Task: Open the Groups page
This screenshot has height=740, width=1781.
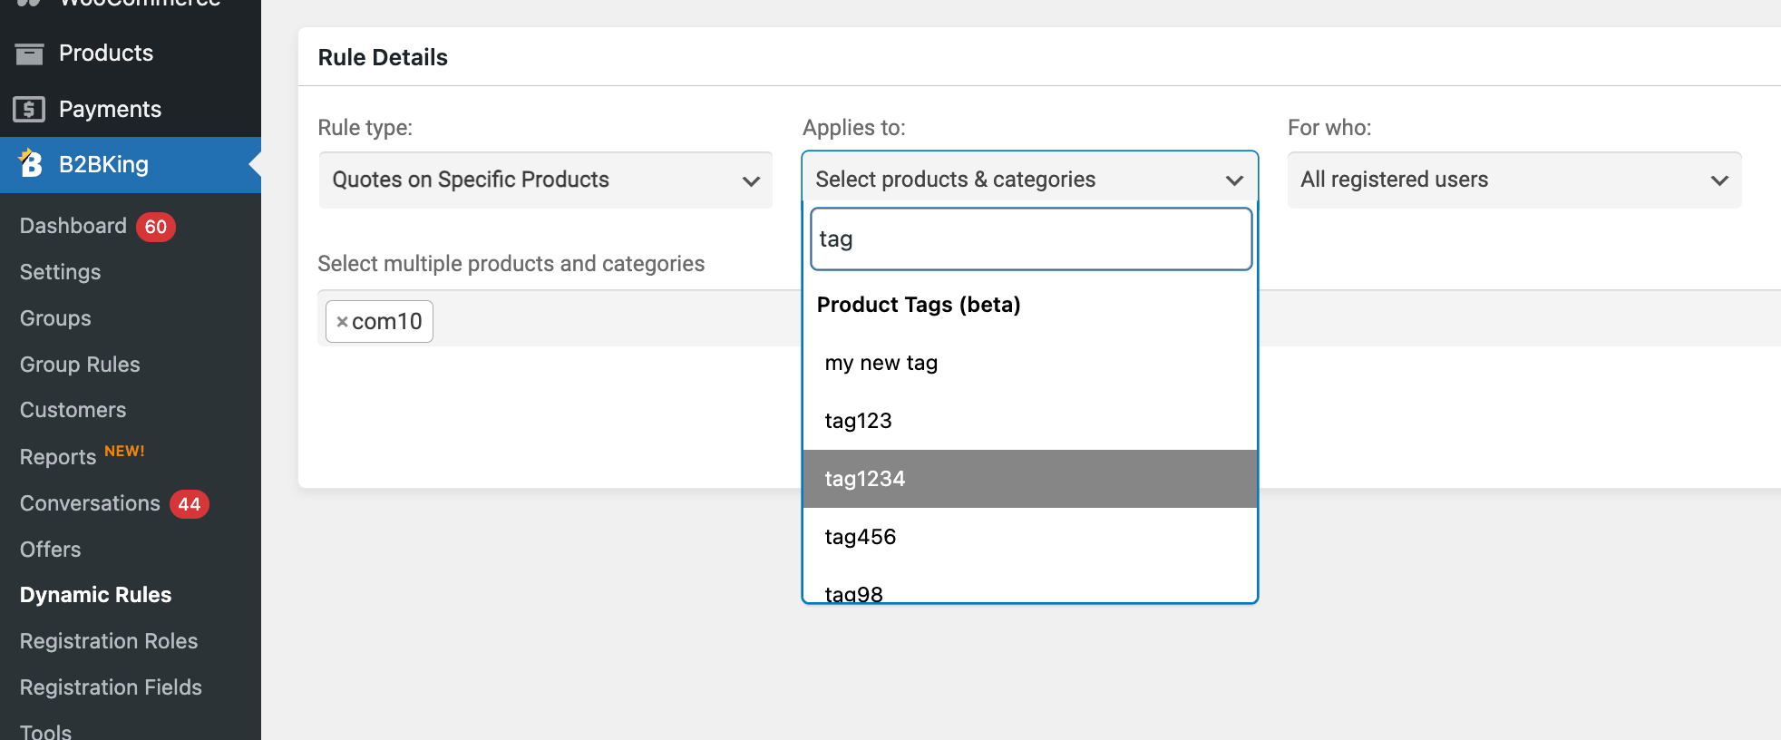Action: 55,318
